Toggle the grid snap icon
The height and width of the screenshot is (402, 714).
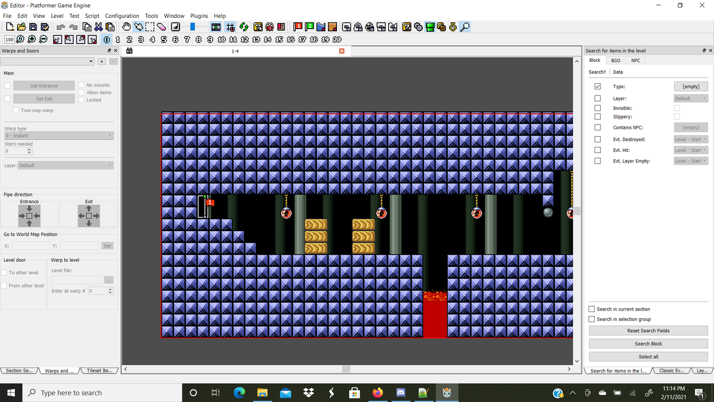point(230,26)
